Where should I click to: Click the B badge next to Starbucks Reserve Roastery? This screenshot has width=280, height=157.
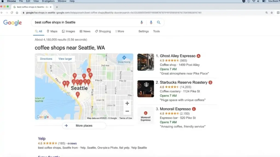coord(210,82)
